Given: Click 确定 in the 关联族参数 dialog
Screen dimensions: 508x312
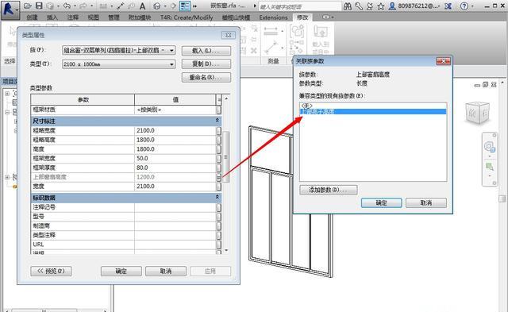Looking at the screenshot, I should pyautogui.click(x=381, y=202).
